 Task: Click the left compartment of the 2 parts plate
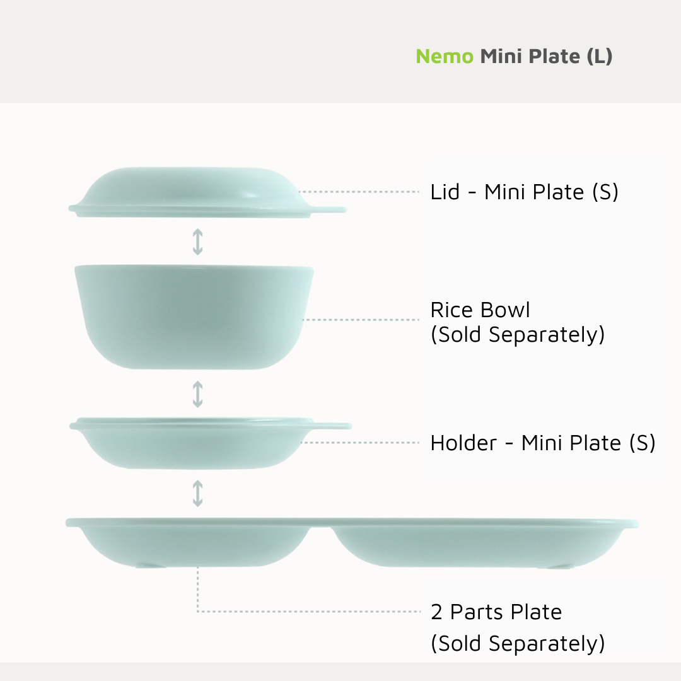(195, 544)
